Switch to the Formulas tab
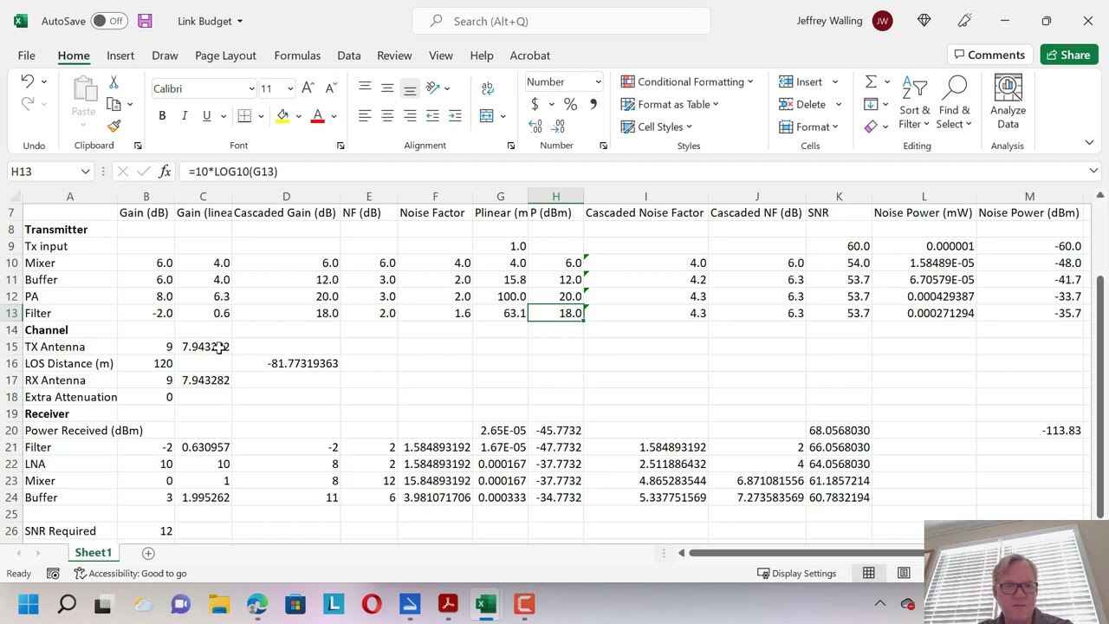 [297, 55]
